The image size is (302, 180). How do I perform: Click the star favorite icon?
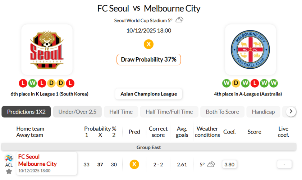[x=9, y=171]
